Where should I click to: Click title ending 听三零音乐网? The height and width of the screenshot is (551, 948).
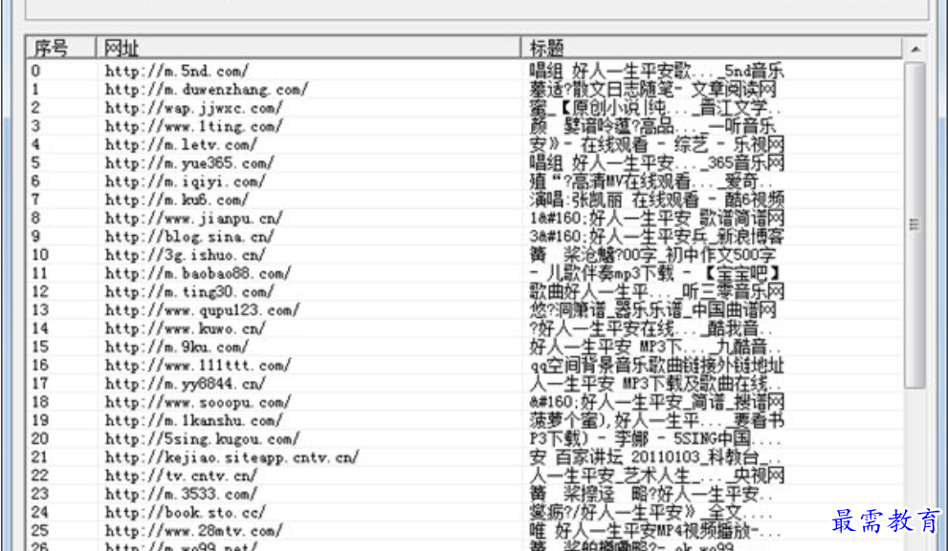(656, 291)
